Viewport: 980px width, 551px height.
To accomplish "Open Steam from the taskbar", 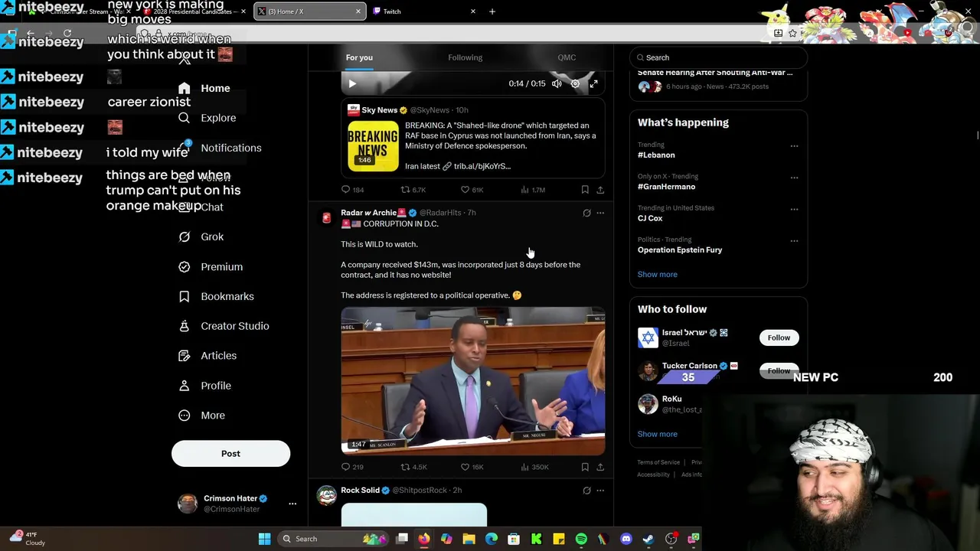I will tap(648, 539).
